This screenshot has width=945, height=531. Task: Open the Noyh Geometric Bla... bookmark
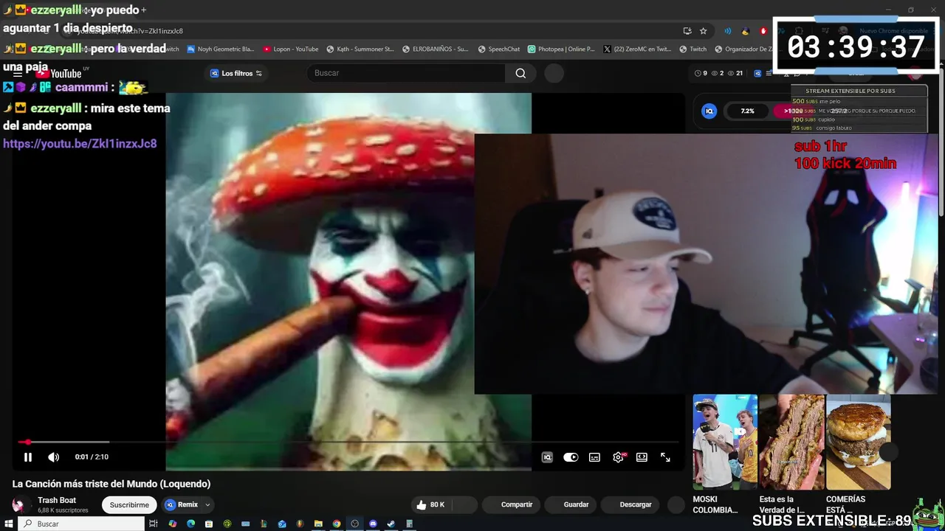pyautogui.click(x=220, y=49)
